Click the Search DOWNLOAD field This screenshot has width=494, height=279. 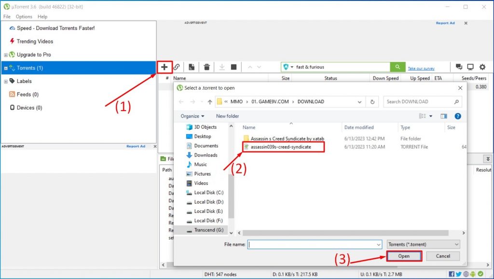pos(422,101)
